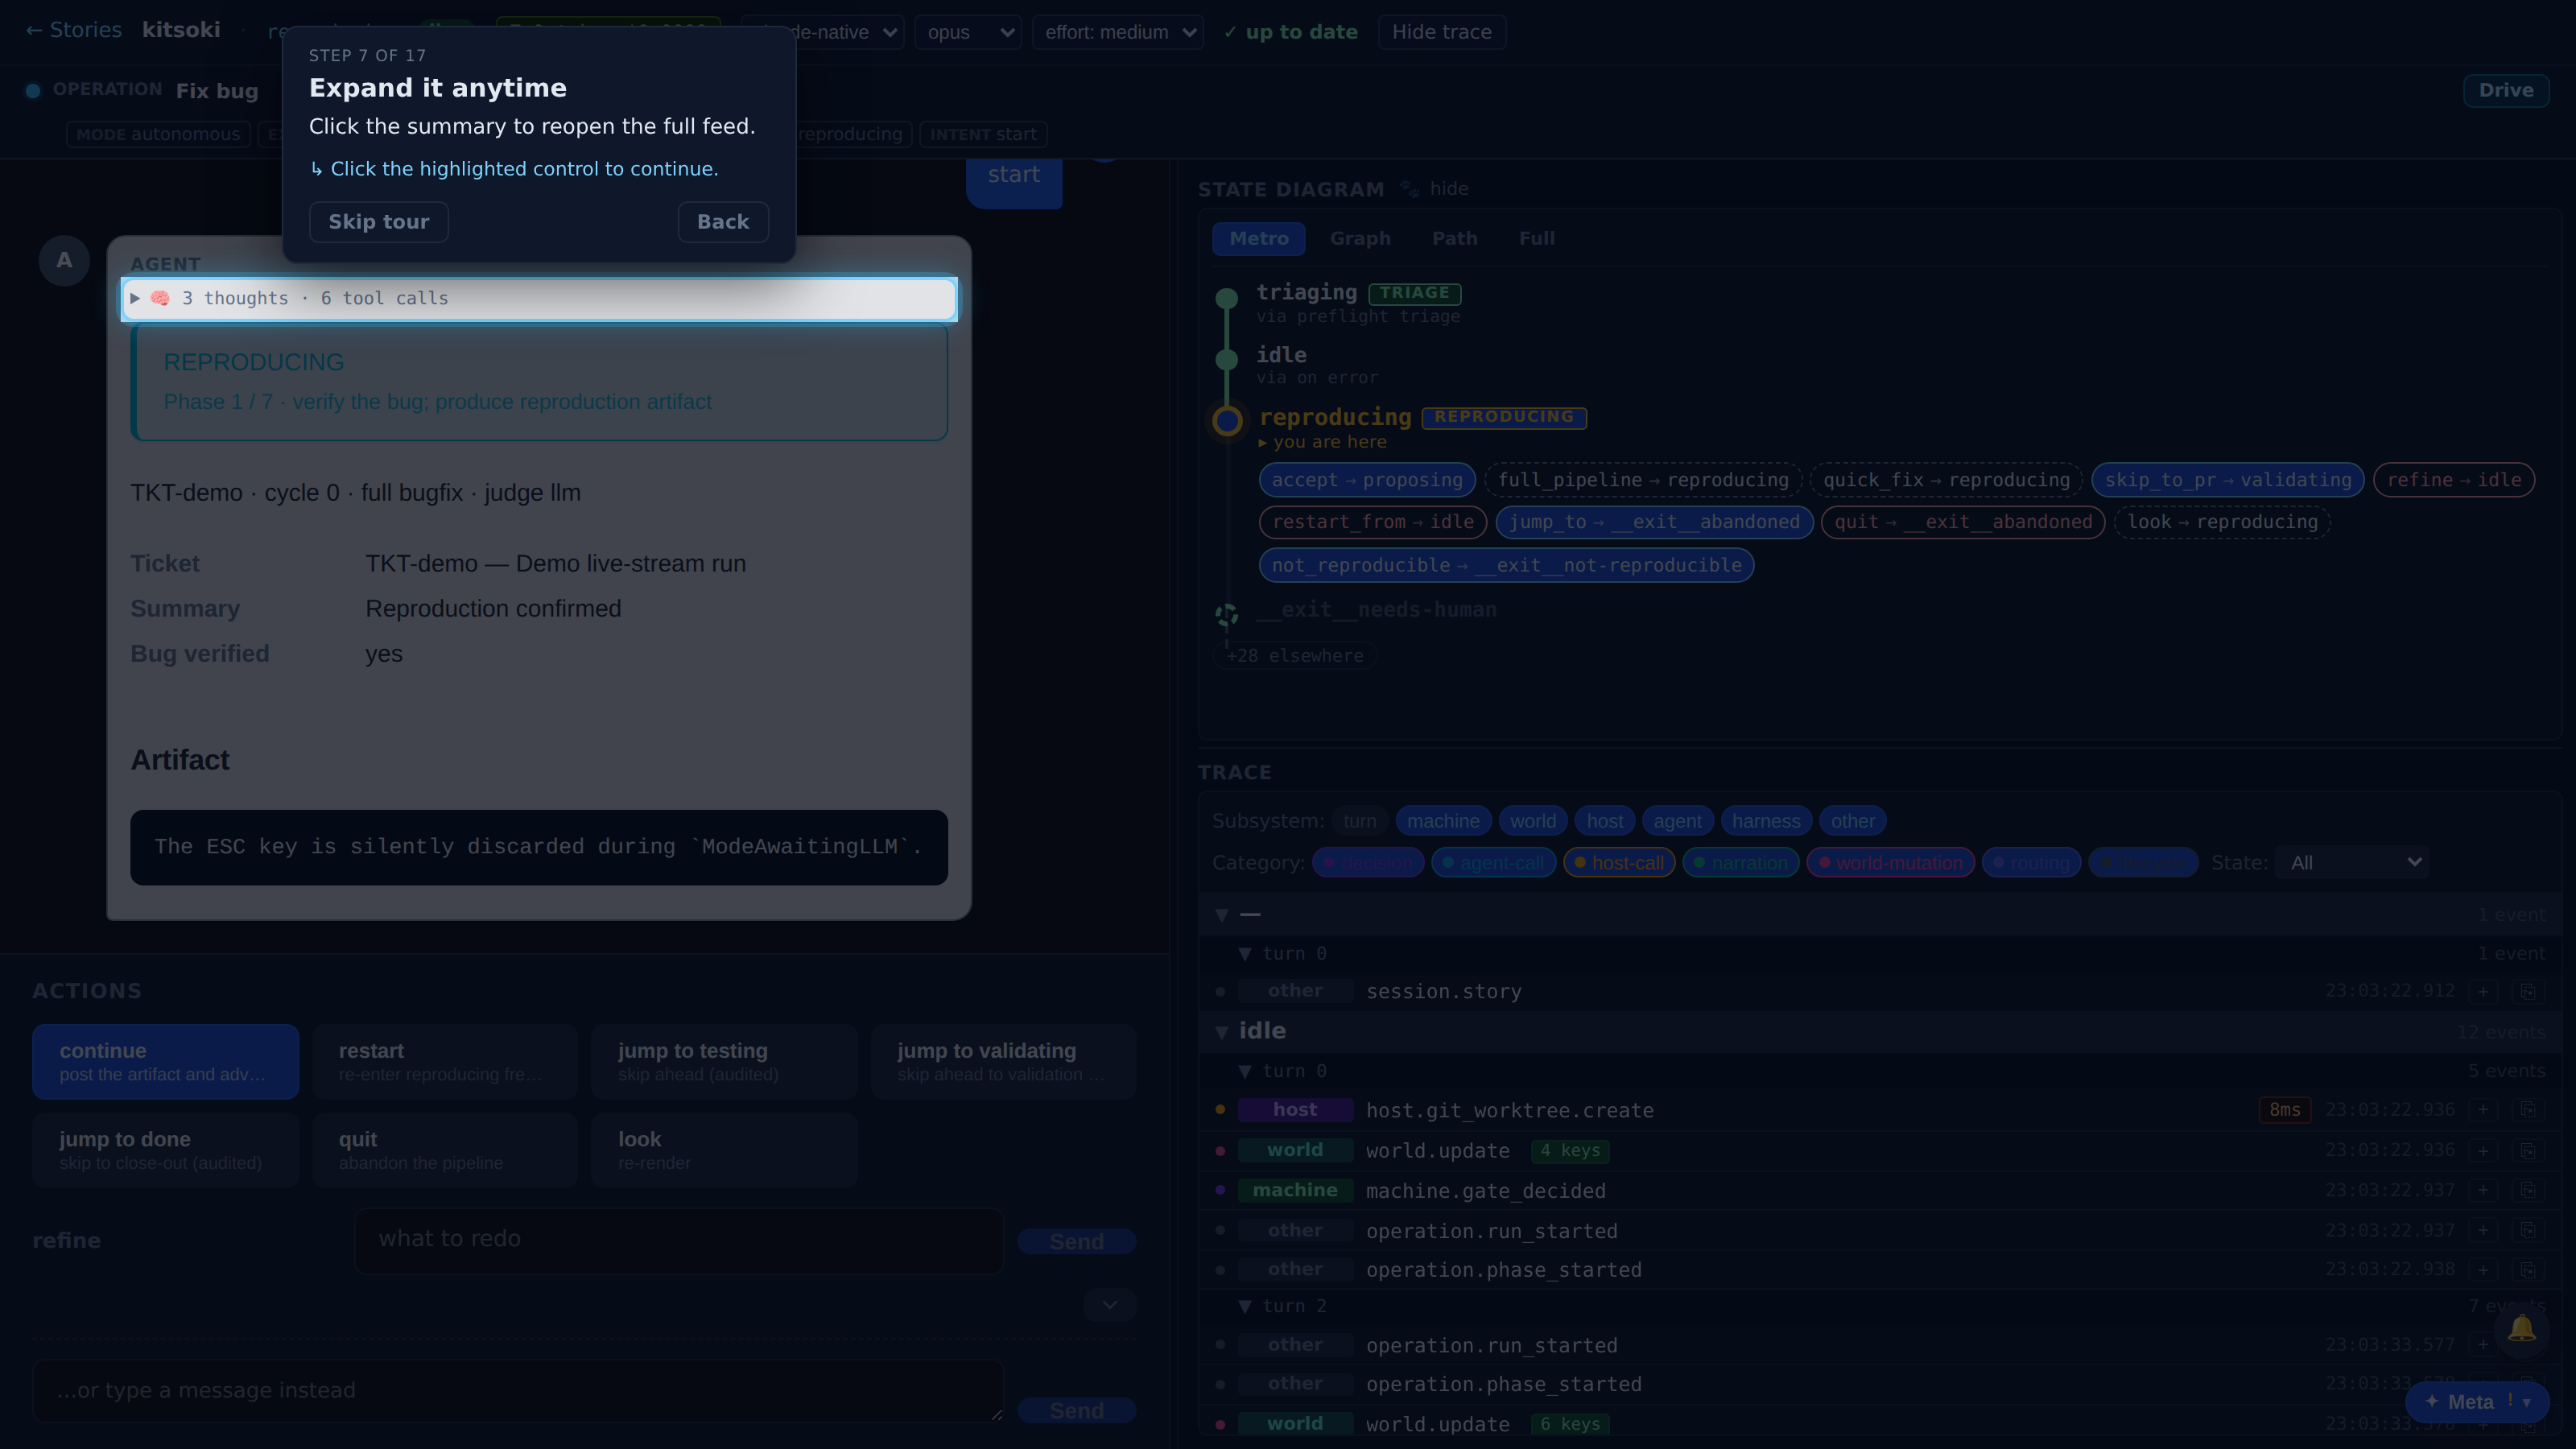The height and width of the screenshot is (1449, 2576).
Task: Switch to the Path diagram tab
Action: tap(1454, 238)
